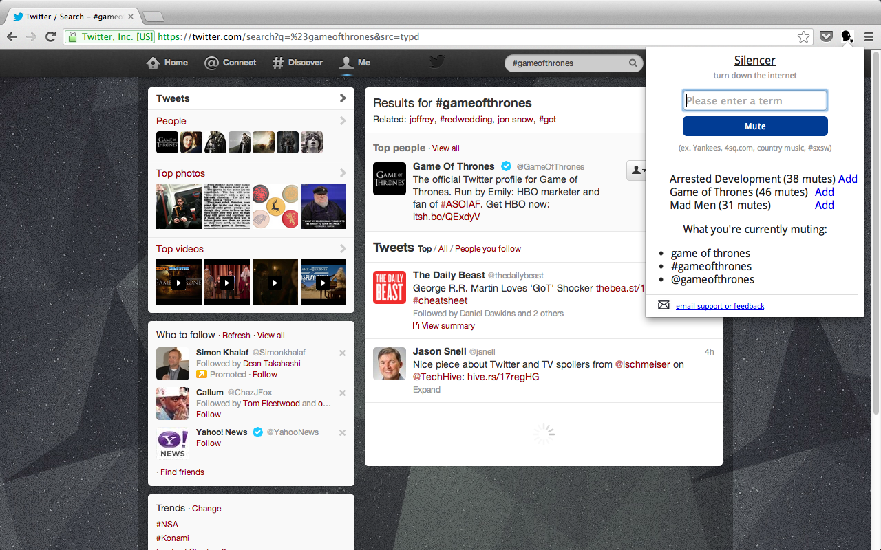Follow Callum

point(209,415)
